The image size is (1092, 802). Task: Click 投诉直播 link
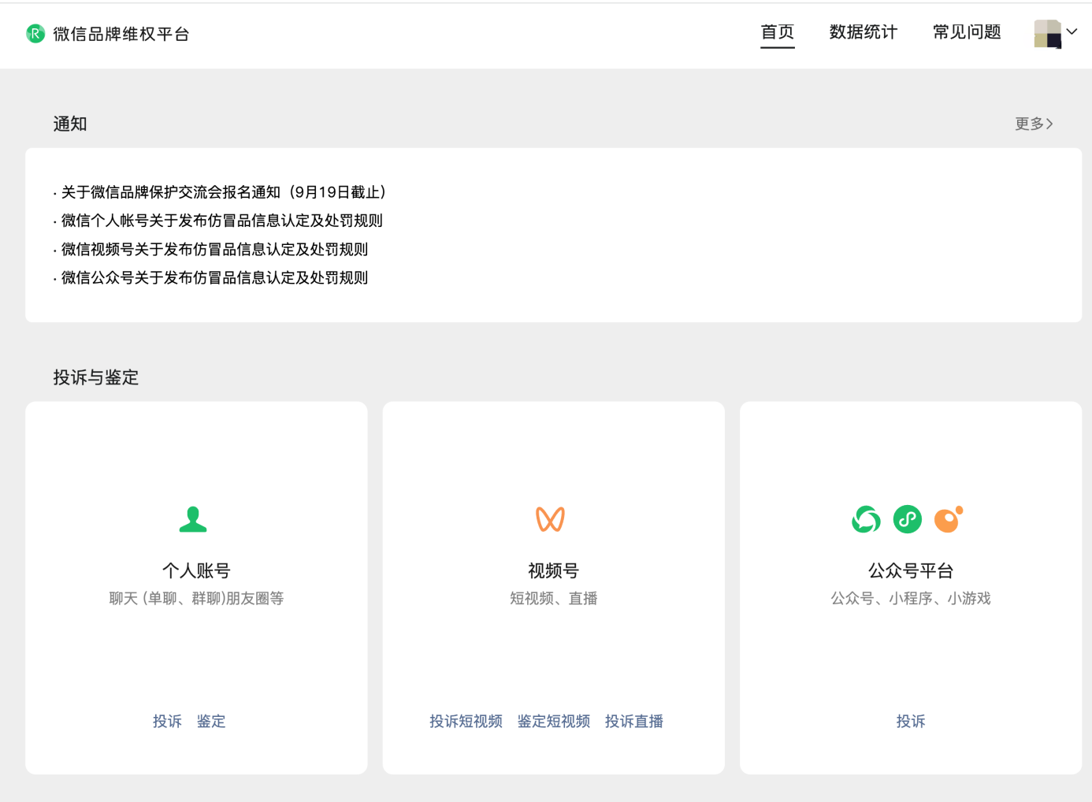tap(634, 721)
